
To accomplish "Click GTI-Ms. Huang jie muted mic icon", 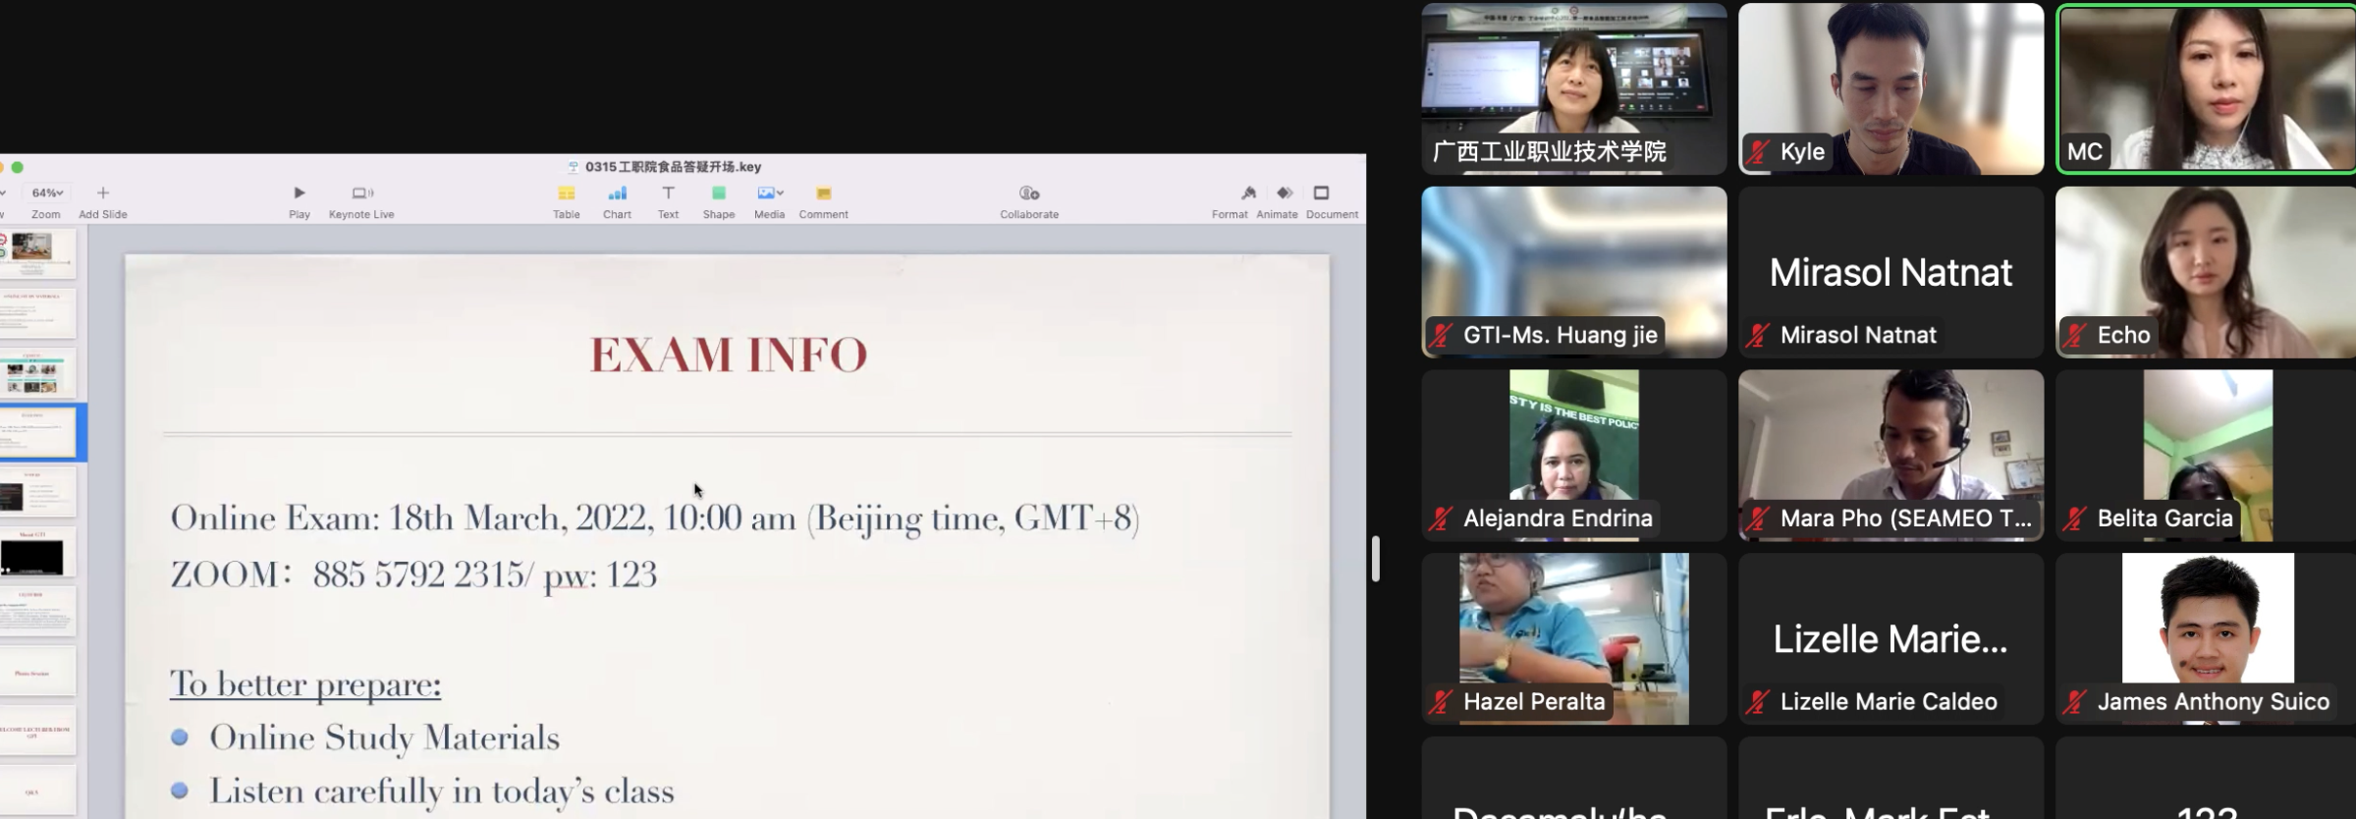I will (x=1441, y=335).
